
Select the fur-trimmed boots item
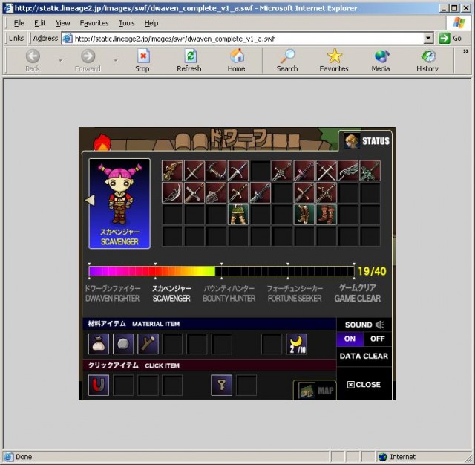click(x=304, y=215)
